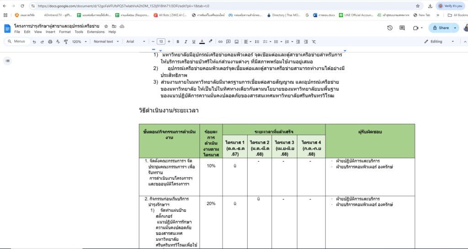The height and width of the screenshot is (249, 468).
Task: Move document using the folder icon
Action: pyautogui.click(x=114, y=26)
